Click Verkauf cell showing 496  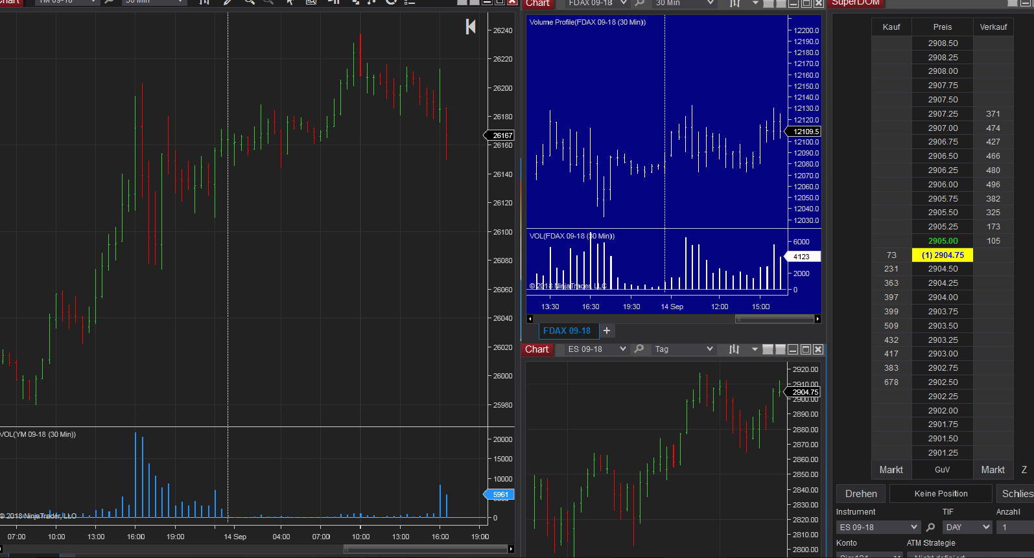(x=993, y=185)
